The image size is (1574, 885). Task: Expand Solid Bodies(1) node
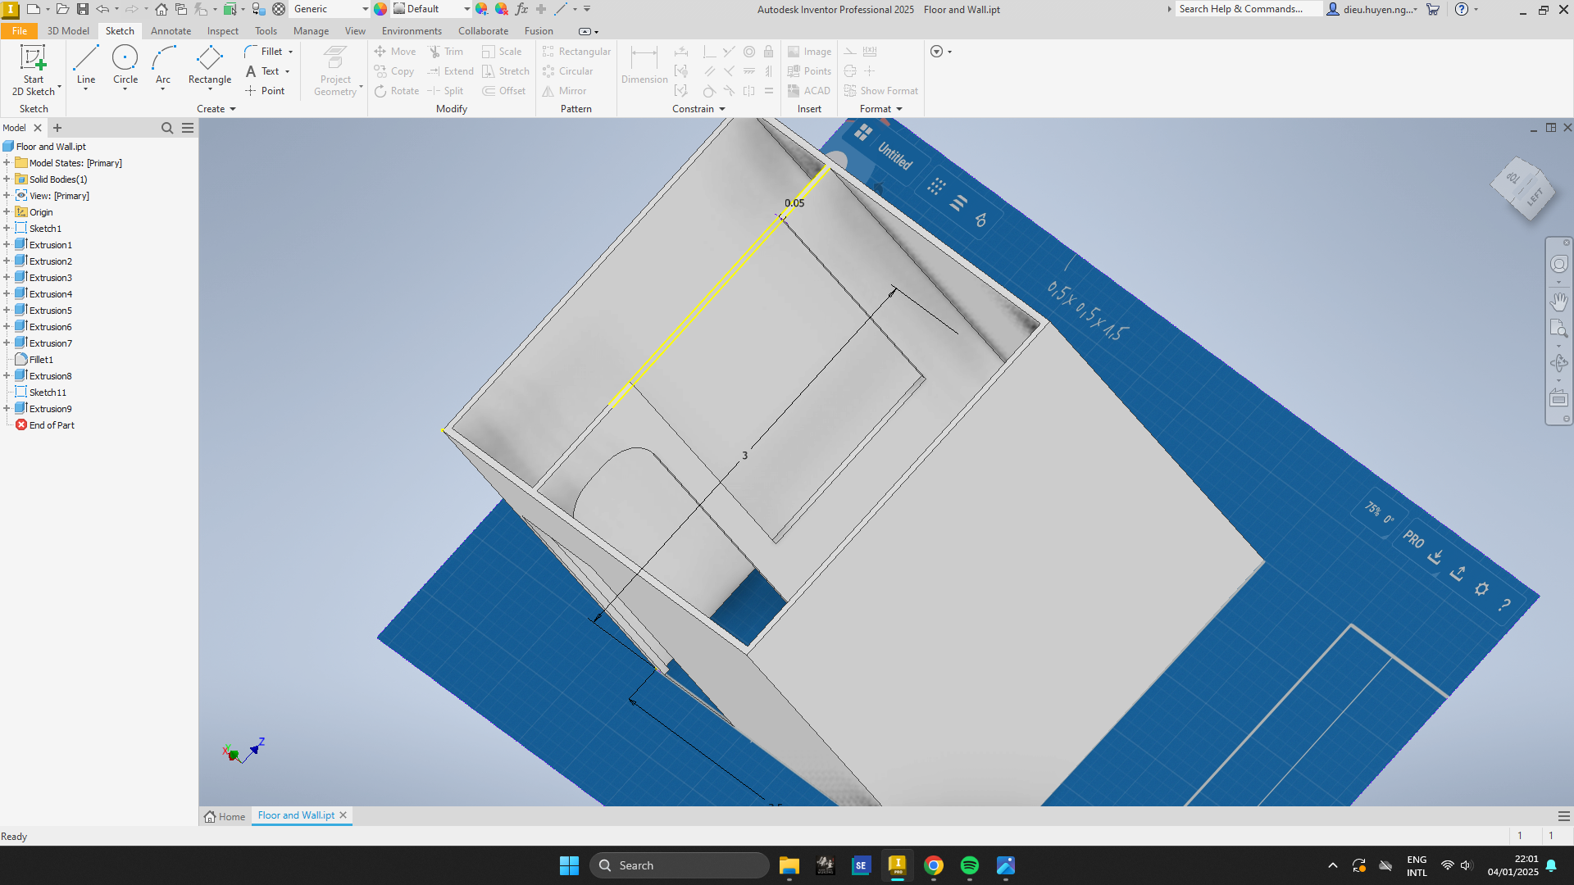pos(7,179)
